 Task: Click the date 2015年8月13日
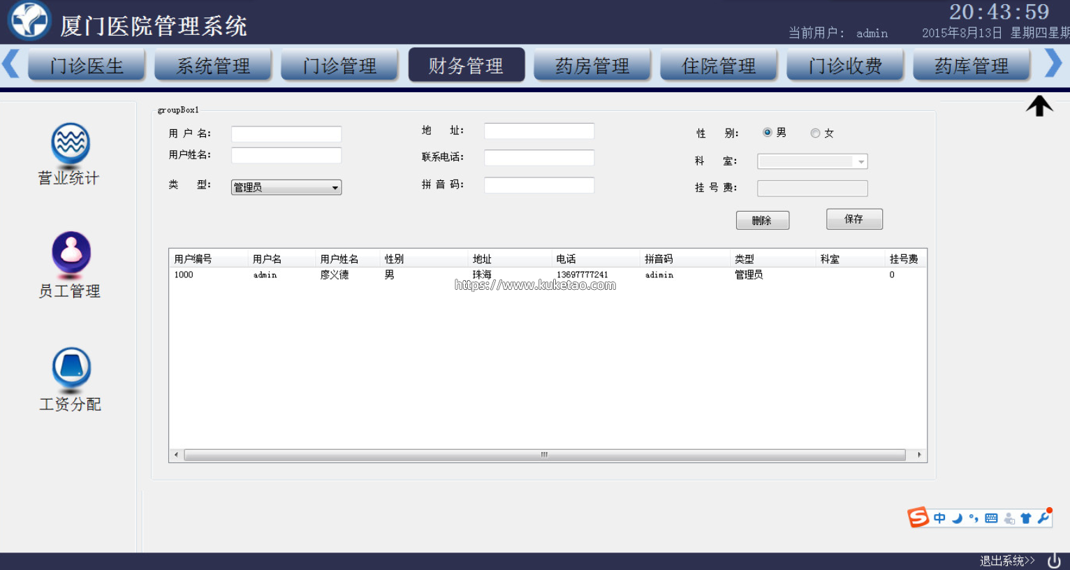(x=962, y=33)
